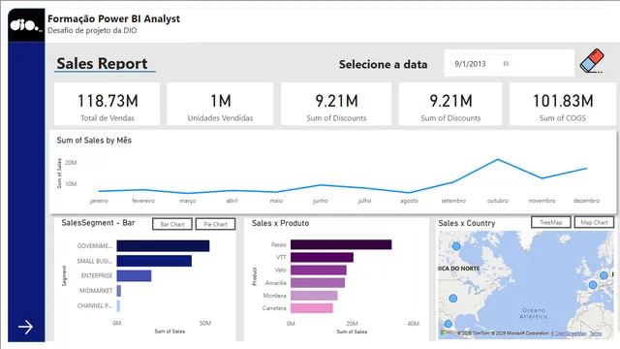Select the ENTERPRISE segment bar
The image size is (620, 349).
click(134, 275)
